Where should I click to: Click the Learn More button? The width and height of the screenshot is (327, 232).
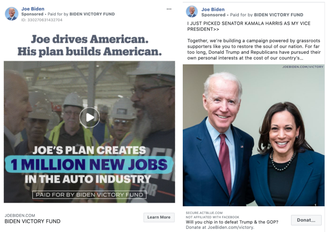159,217
